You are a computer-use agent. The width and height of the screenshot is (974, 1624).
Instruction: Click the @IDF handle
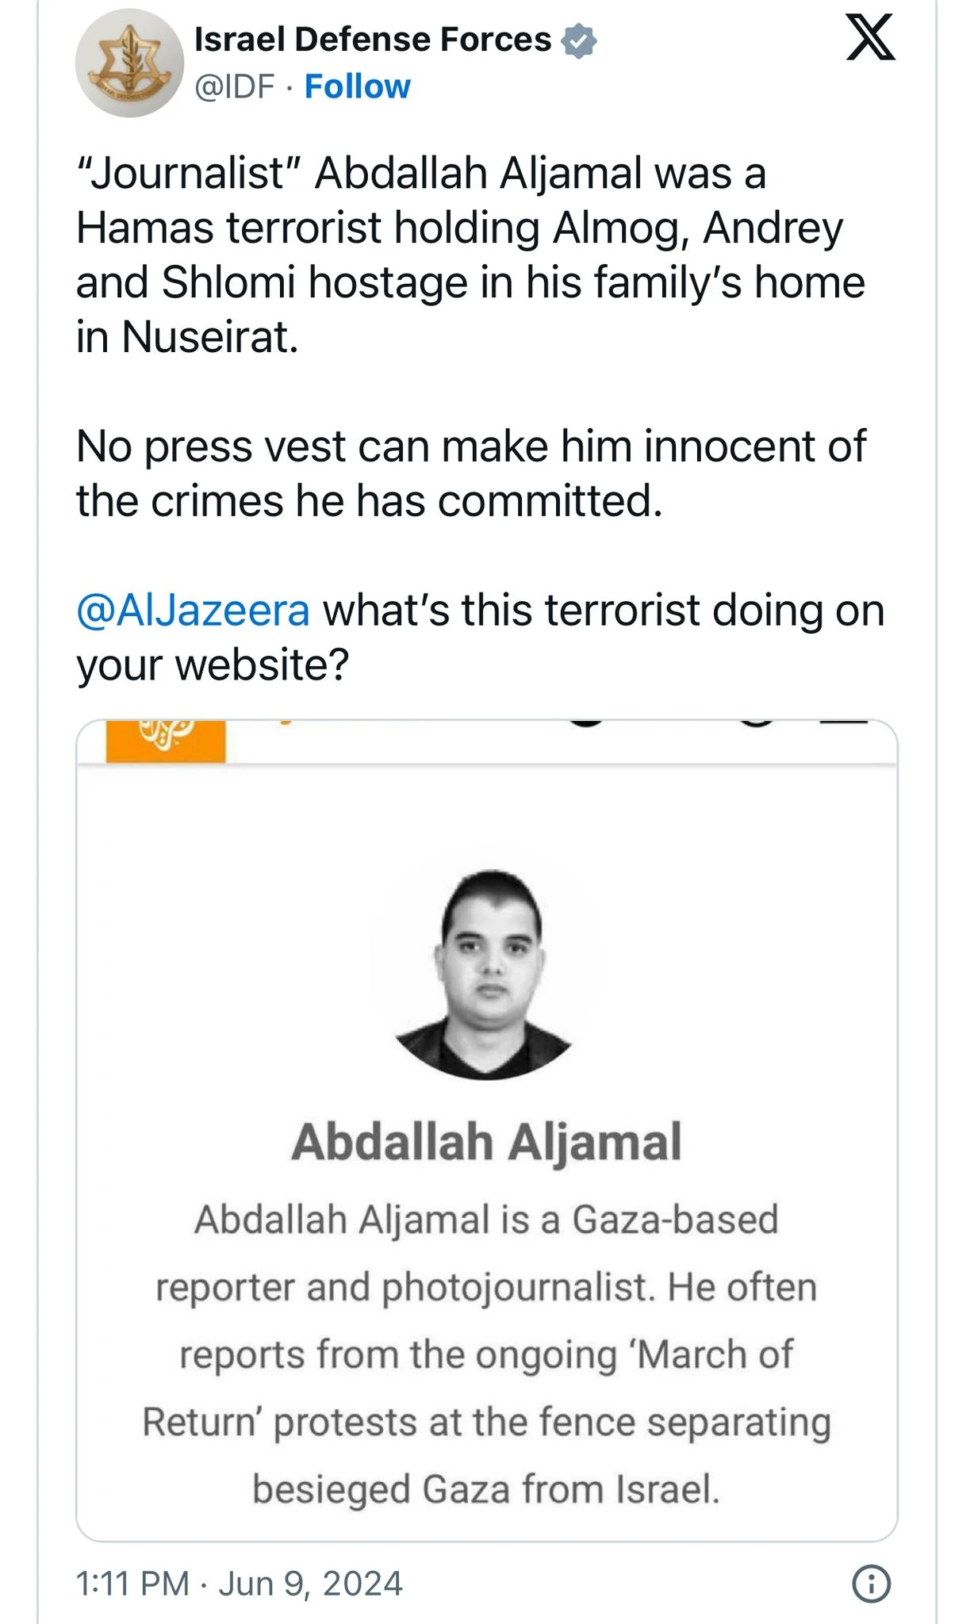235,86
